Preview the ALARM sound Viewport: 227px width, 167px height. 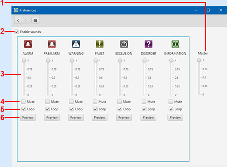(28, 117)
